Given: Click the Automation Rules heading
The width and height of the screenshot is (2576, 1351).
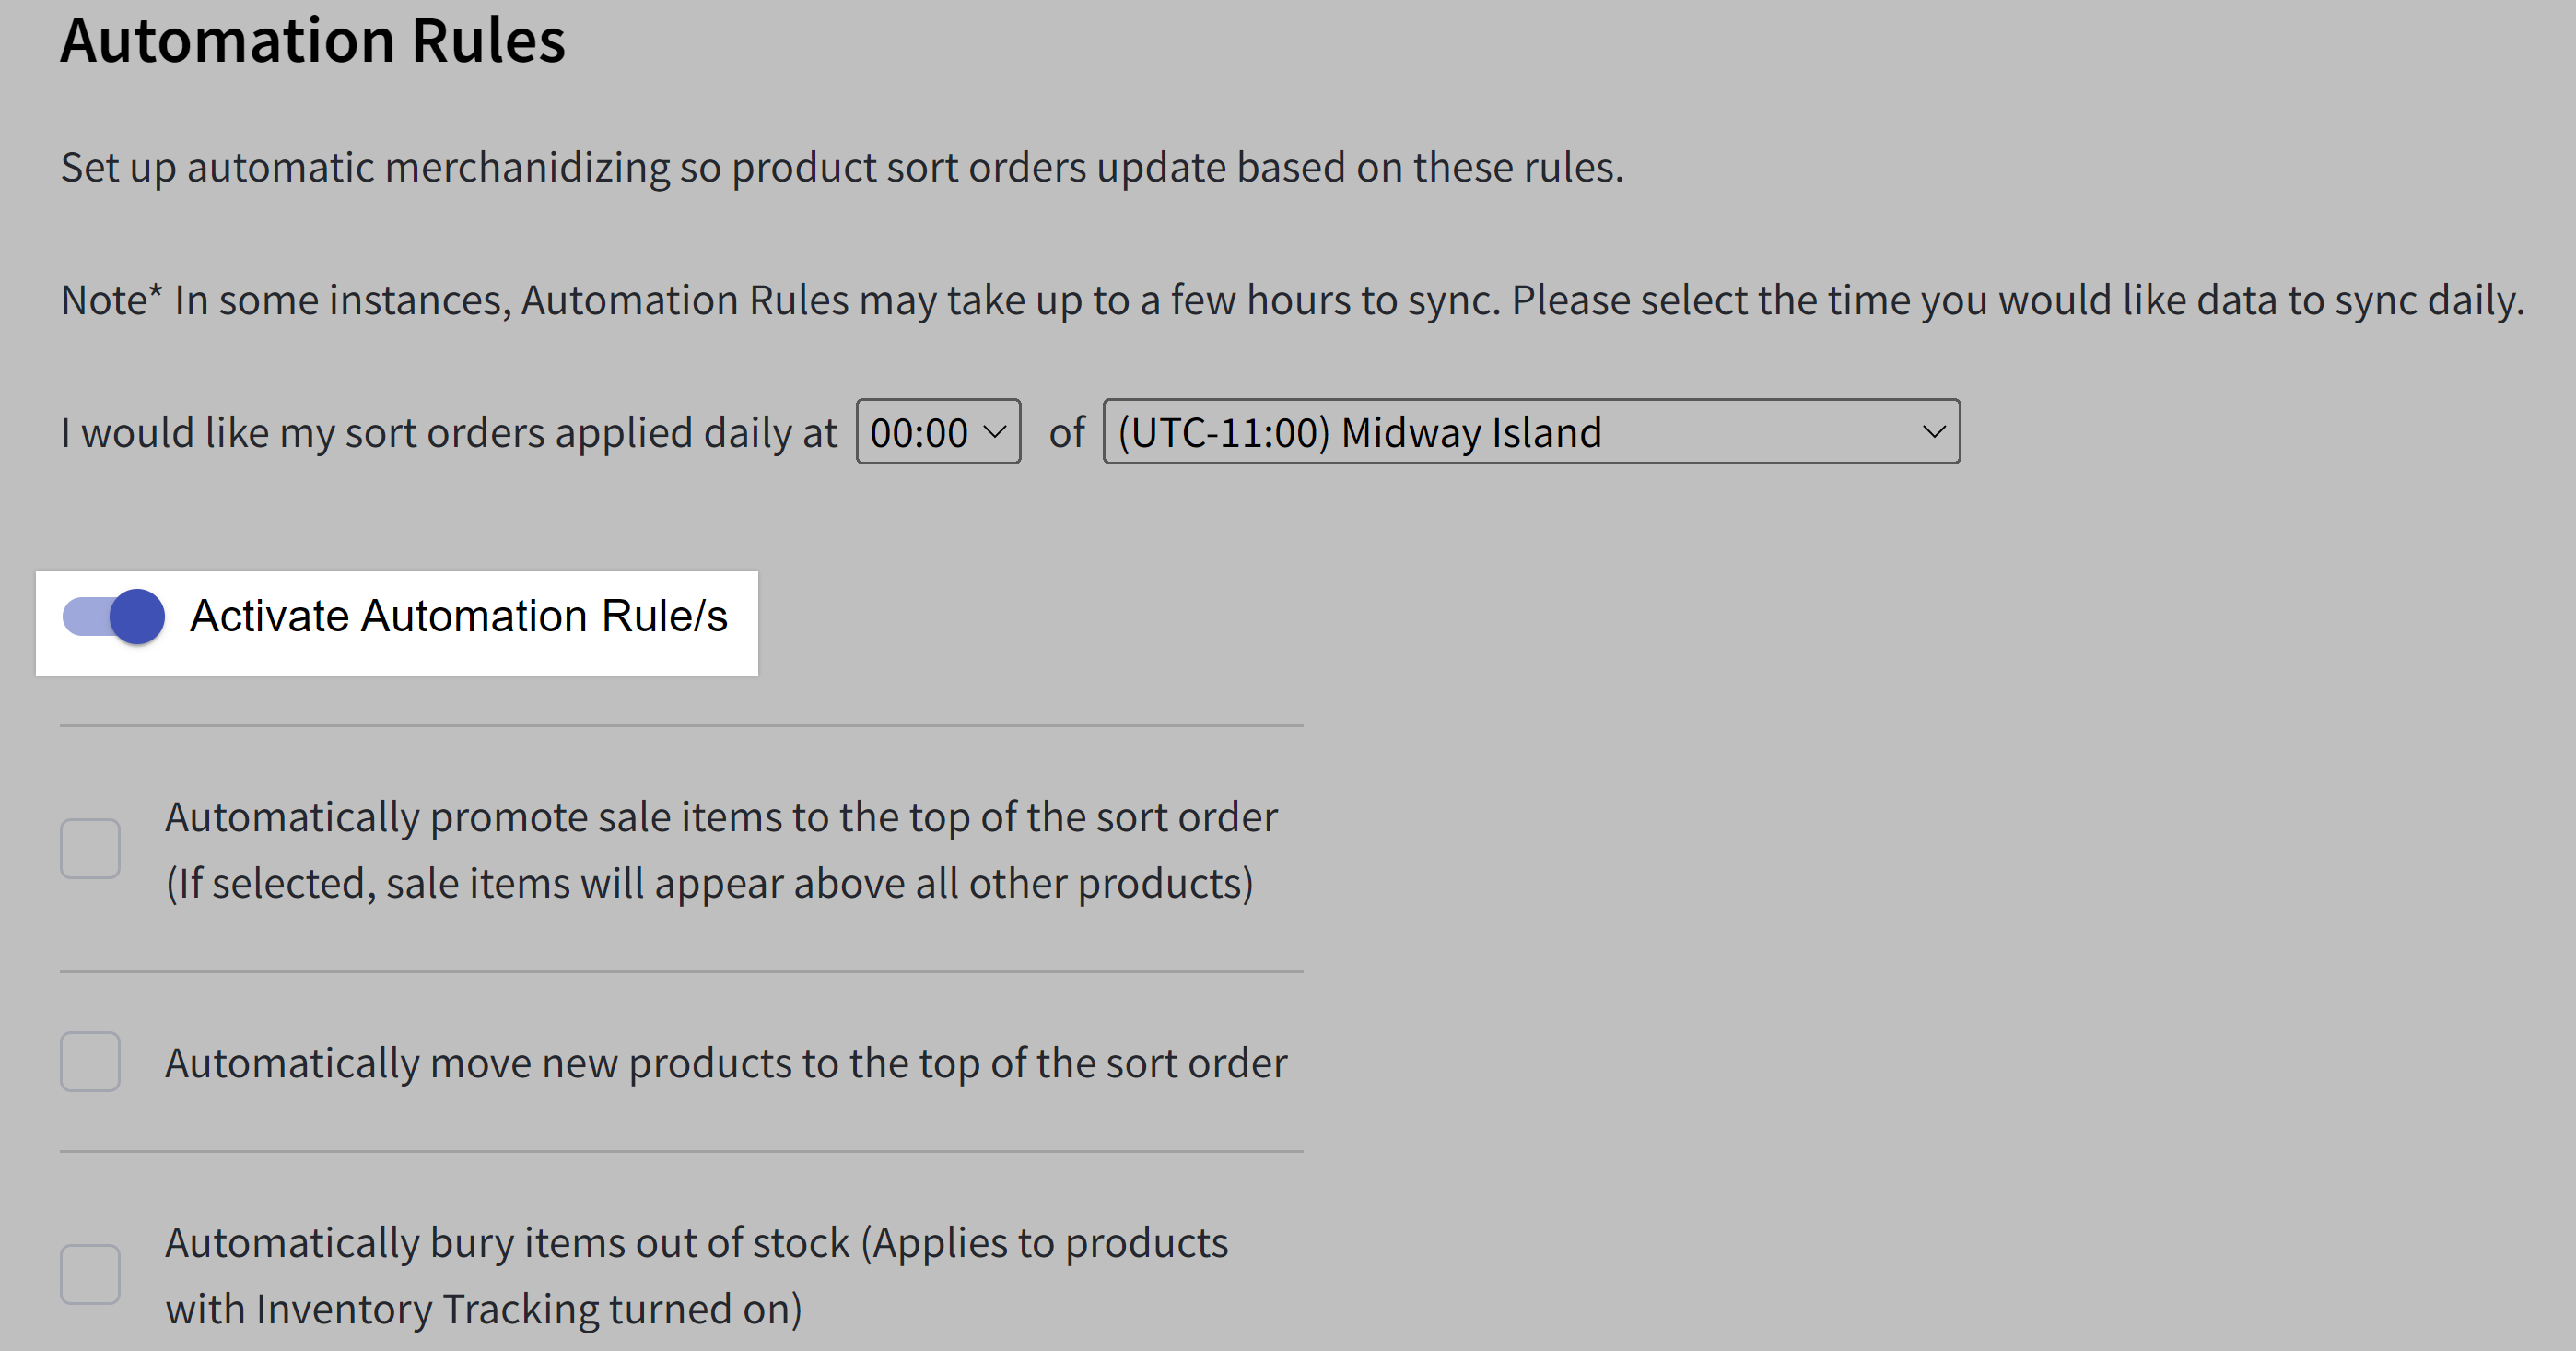Looking at the screenshot, I should coord(314,40).
